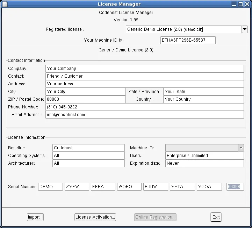Click the serial number box DEMO
Image resolution: width=252 pixels, height=228 pixels.
pyautogui.click(x=50, y=187)
